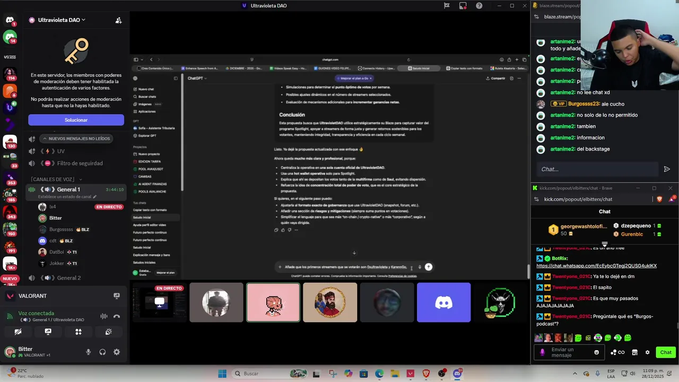
Task: Open noise suppression waveform icon
Action: point(104,316)
